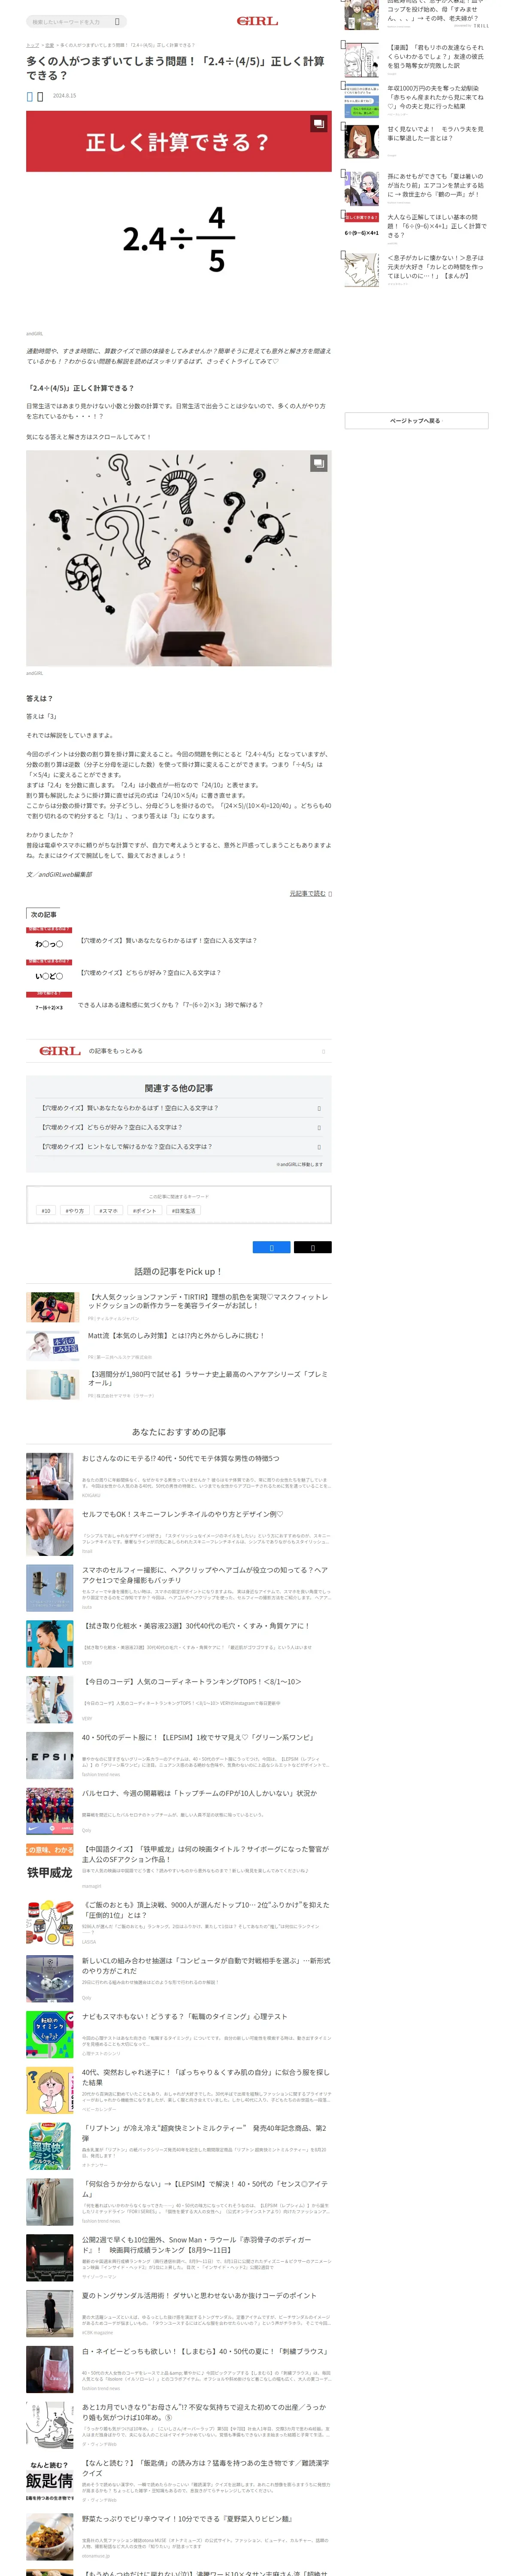The width and height of the screenshot is (515, 2576).
Task: Open related article どちらが好み arrow
Action: [319, 1127]
